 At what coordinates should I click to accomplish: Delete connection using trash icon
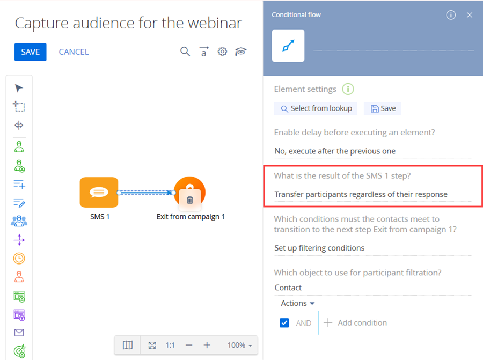[x=189, y=200]
